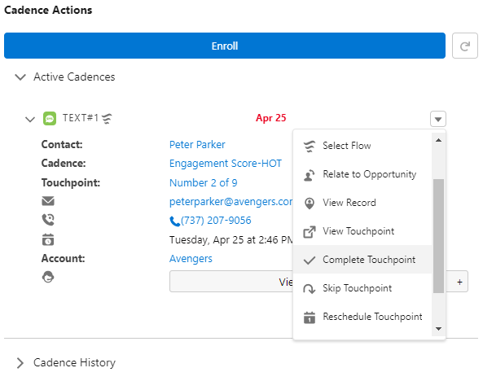The width and height of the screenshot is (483, 381).
Task: Choose Relate to Opportunity option
Action: click(362, 174)
